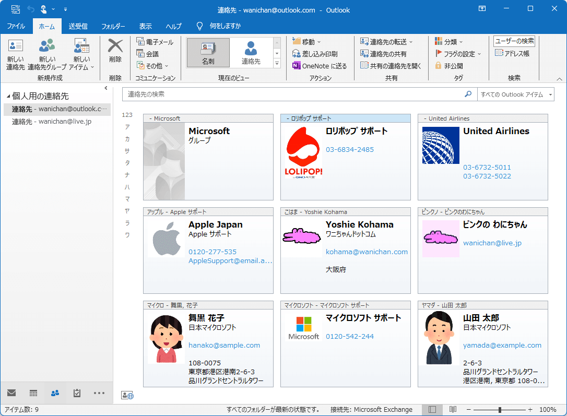The height and width of the screenshot is (416, 567).
Task: Toggle touch/mouse mode icon
Action: click(x=43, y=9)
